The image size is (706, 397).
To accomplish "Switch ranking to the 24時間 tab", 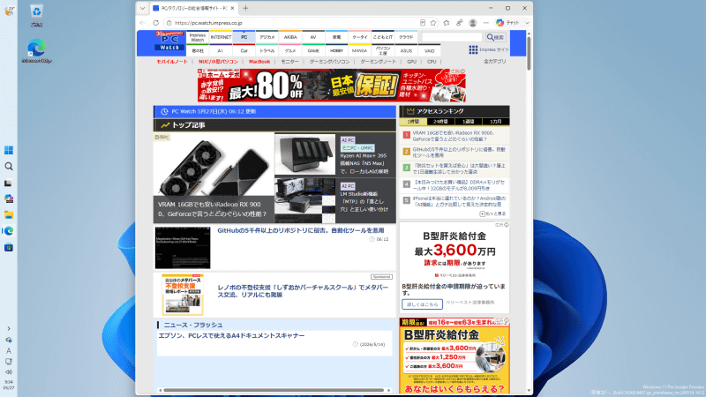I will (440, 122).
